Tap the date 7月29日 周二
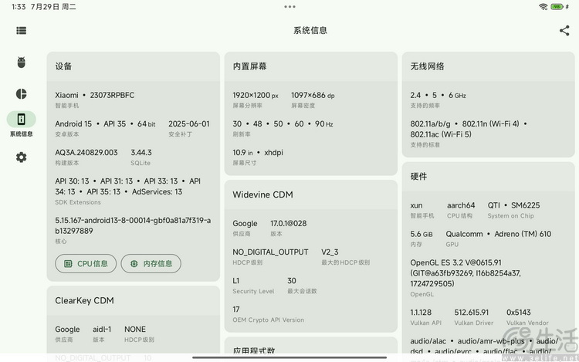The image size is (579, 362). click(x=53, y=7)
